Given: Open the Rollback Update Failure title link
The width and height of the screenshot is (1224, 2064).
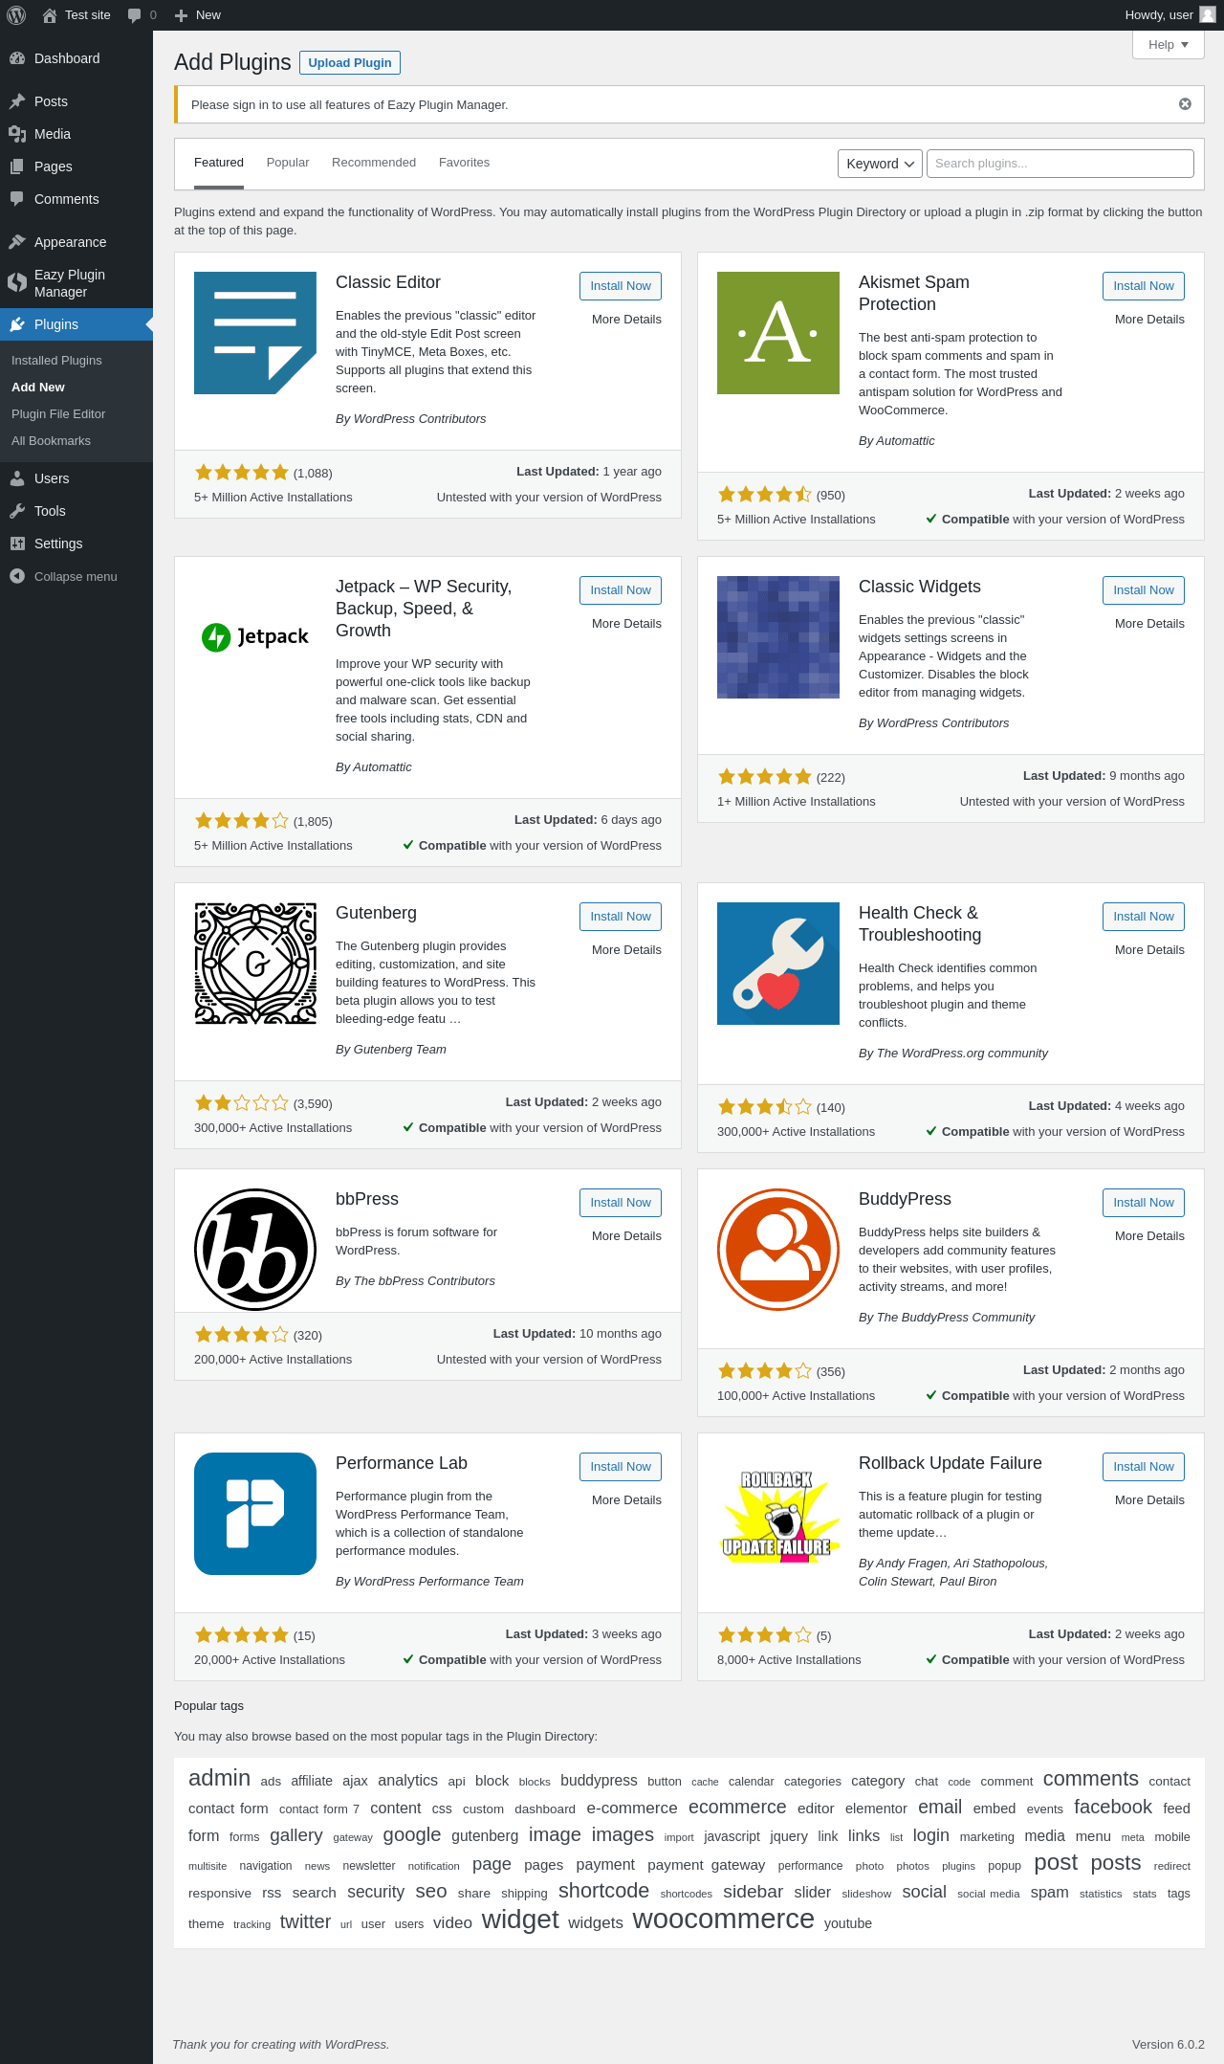Looking at the screenshot, I should (951, 1463).
